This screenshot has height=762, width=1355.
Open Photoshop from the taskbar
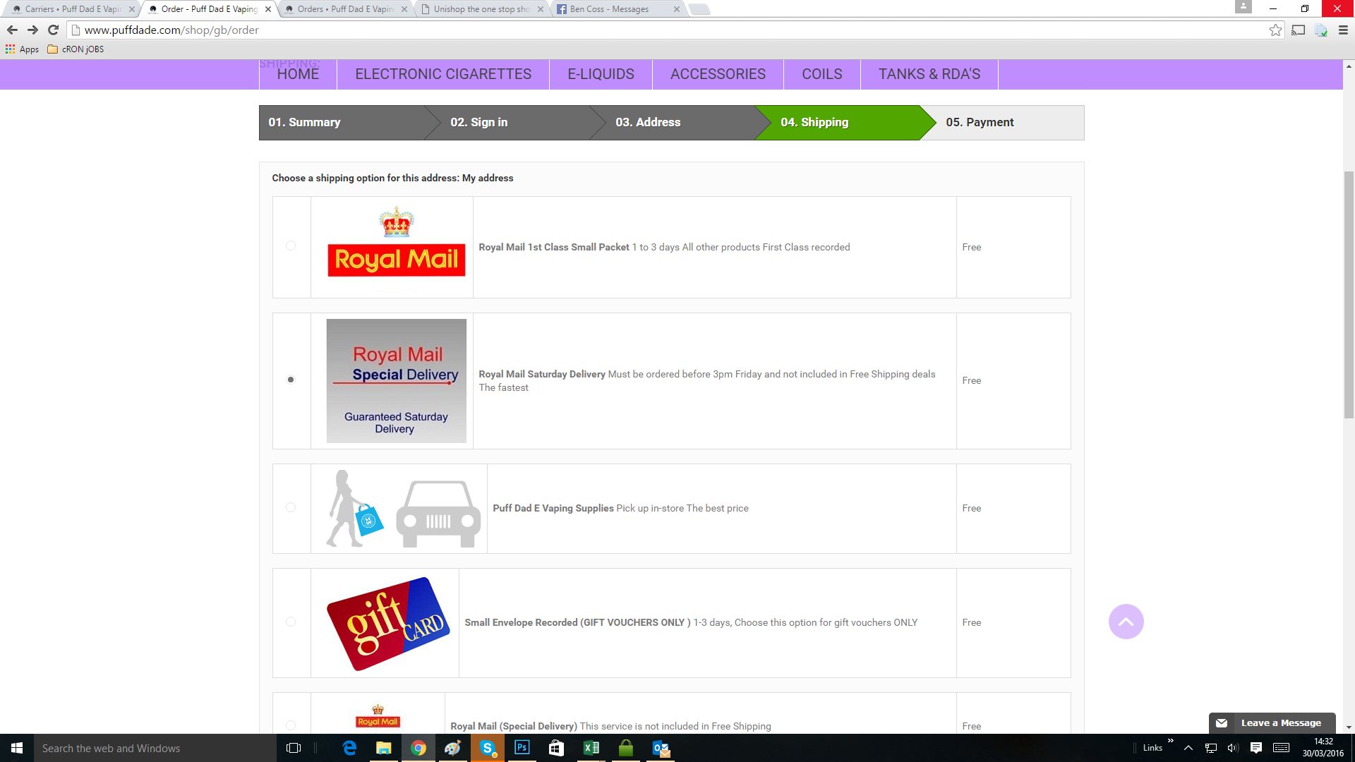pos(522,748)
